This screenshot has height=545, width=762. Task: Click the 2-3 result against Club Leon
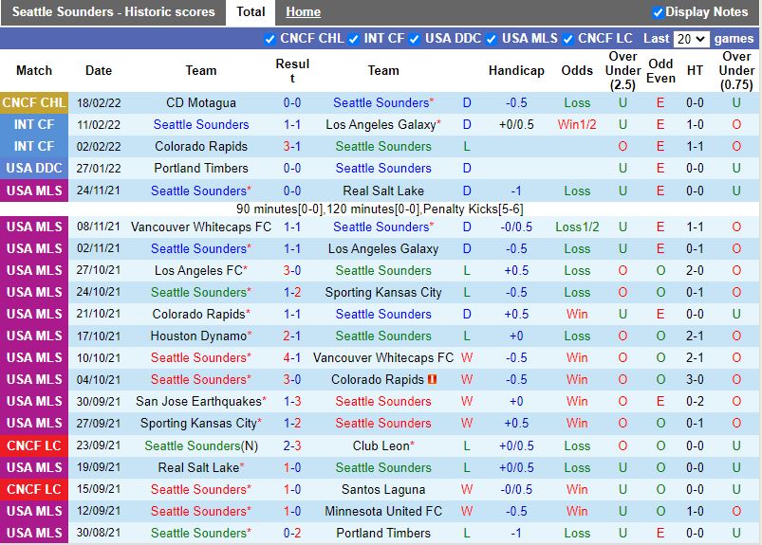(292, 445)
